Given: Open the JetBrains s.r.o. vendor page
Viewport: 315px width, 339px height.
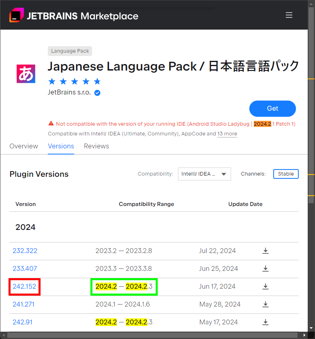Looking at the screenshot, I should [69, 92].
